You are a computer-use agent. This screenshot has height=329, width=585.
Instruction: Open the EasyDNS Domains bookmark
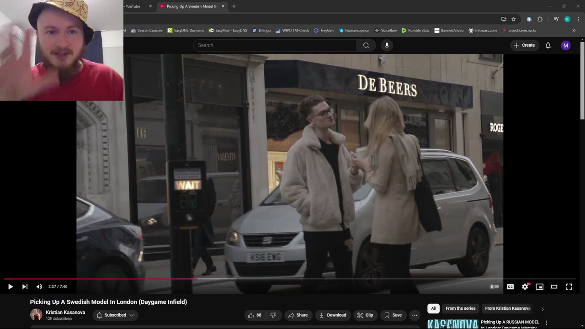[186, 31]
